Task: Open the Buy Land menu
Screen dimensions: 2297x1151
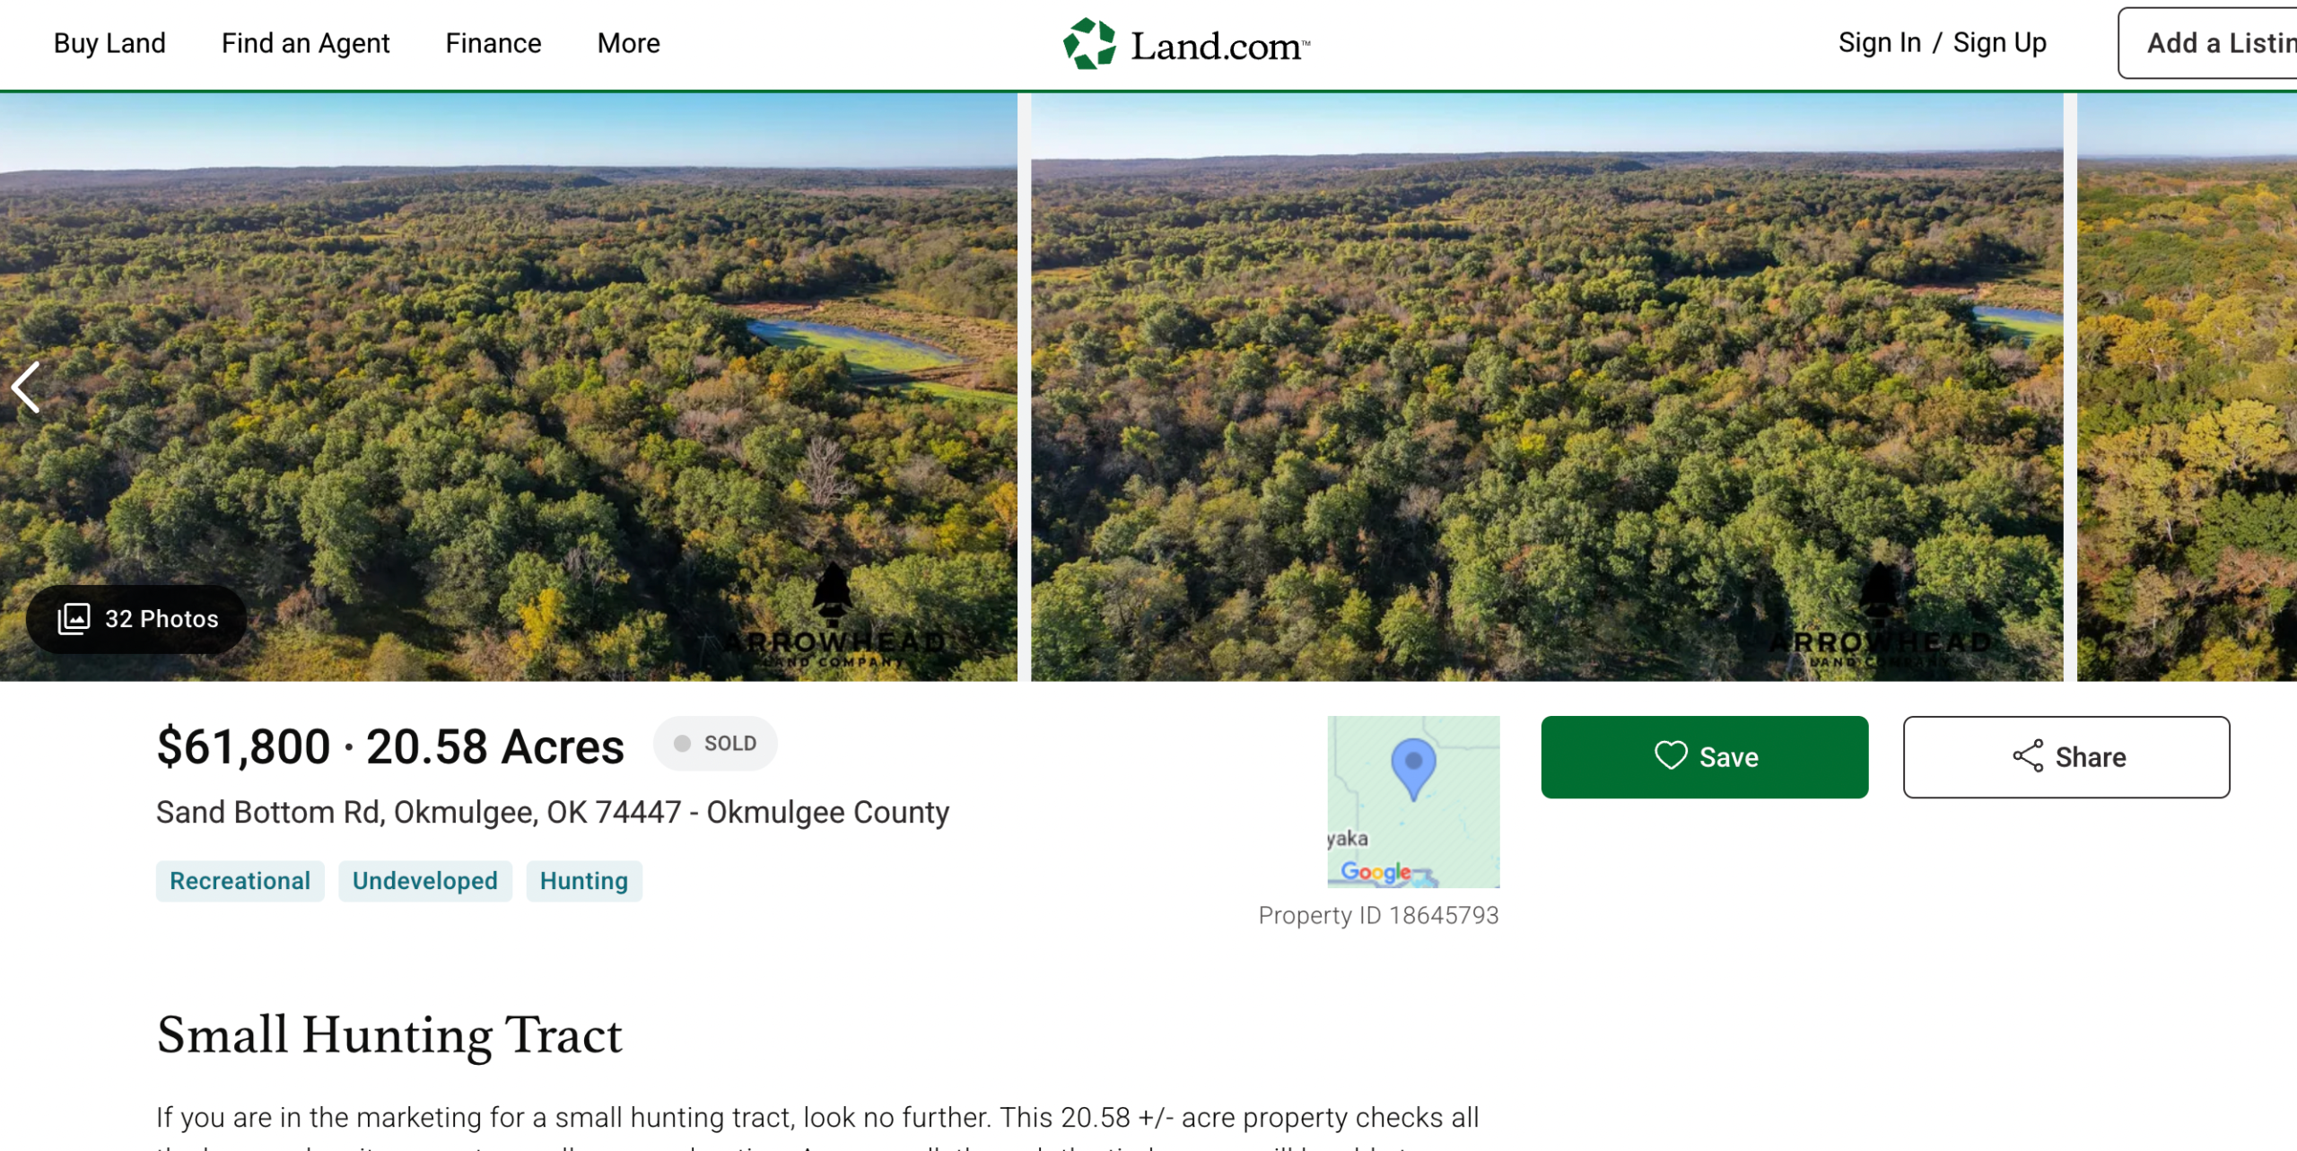Action: [109, 43]
